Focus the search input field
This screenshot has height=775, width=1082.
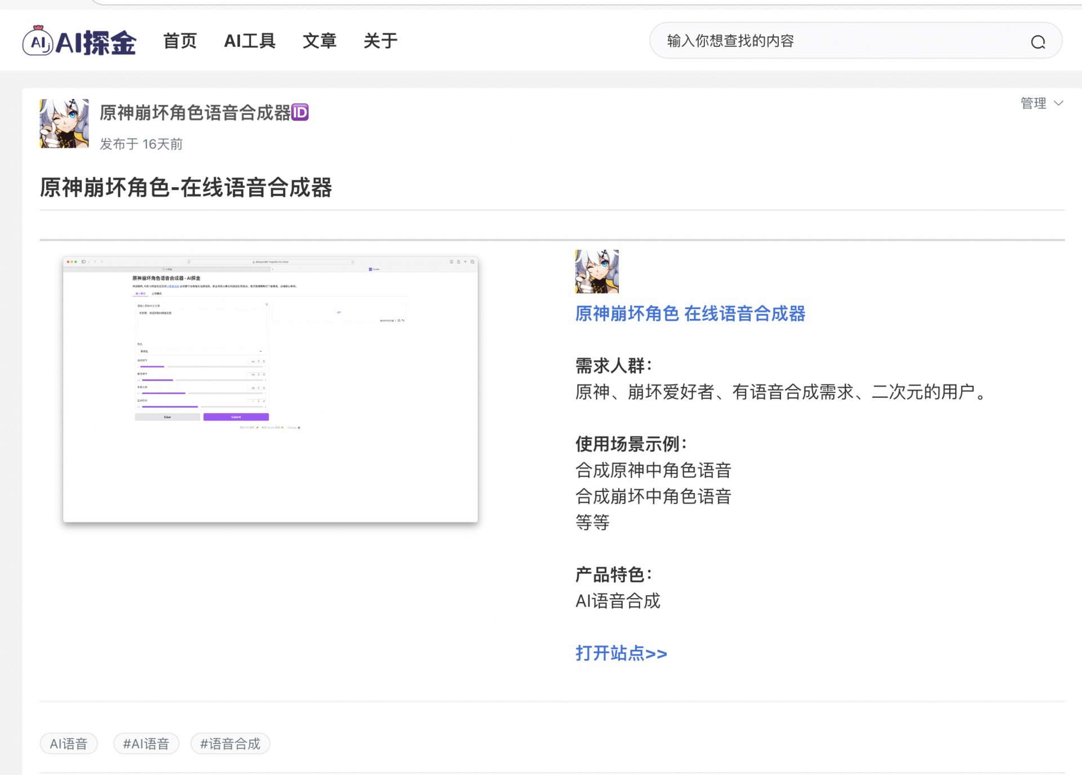pos(855,41)
